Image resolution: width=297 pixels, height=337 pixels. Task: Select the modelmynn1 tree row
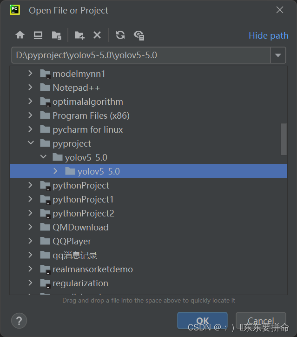click(x=148, y=74)
